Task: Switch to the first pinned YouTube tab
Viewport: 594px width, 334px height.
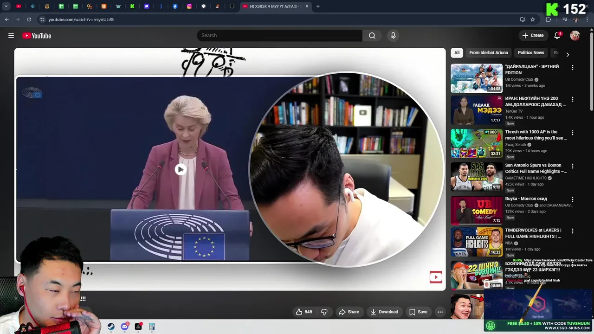Action: point(19,6)
